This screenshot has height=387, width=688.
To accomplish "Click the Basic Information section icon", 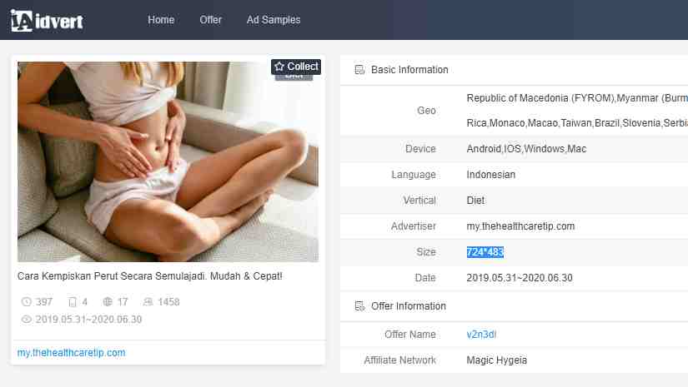I will point(359,70).
